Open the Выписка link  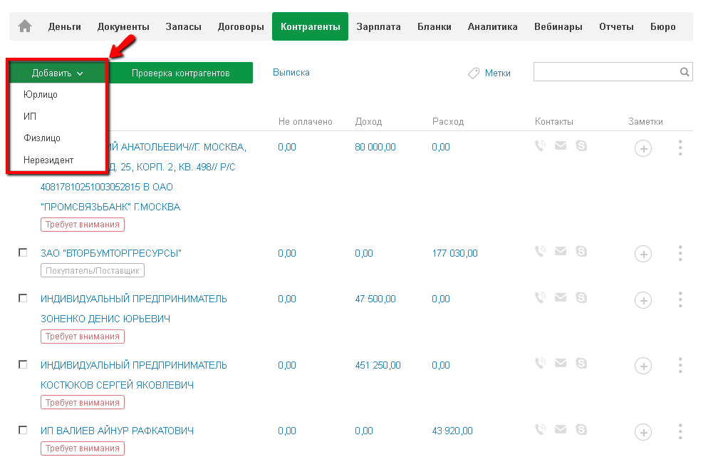click(x=291, y=73)
